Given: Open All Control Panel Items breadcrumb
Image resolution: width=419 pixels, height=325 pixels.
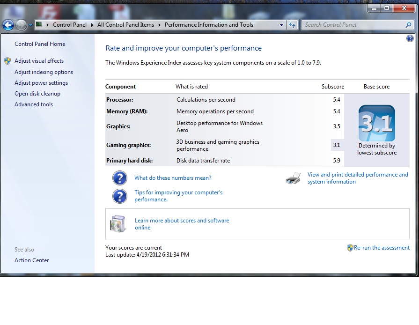Looking at the screenshot, I should point(125,25).
